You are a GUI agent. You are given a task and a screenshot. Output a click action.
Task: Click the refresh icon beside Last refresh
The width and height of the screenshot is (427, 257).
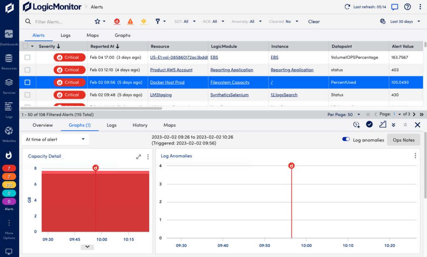point(347,7)
